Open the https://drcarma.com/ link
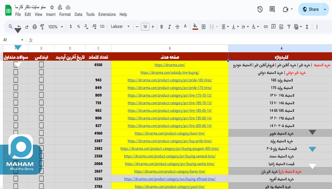 pyautogui.click(x=170, y=65)
